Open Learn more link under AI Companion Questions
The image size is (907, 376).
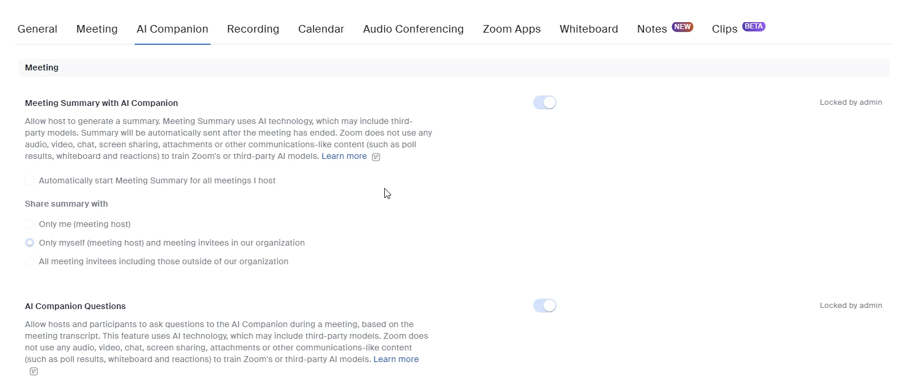click(x=396, y=359)
